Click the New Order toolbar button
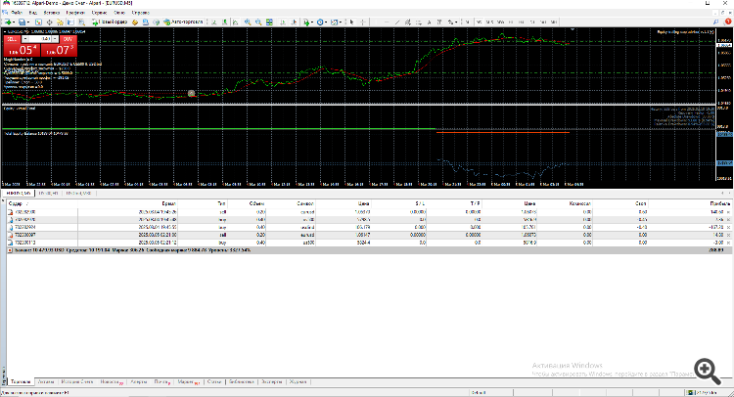The width and height of the screenshot is (734, 397). pos(110,22)
